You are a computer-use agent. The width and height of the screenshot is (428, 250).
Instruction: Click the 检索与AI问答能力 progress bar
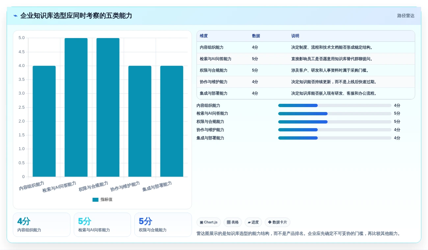(x=335, y=114)
